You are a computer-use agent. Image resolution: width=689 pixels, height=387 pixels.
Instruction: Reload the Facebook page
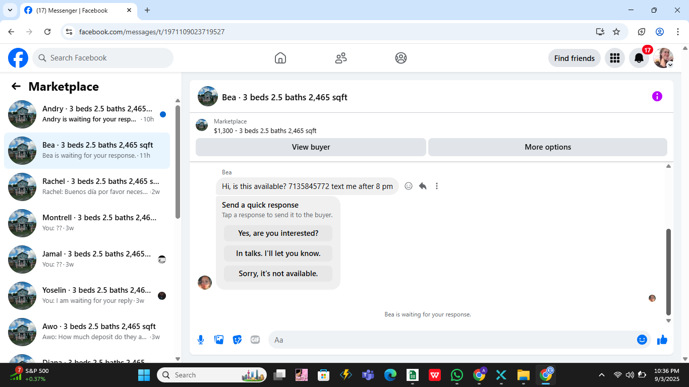point(47,32)
